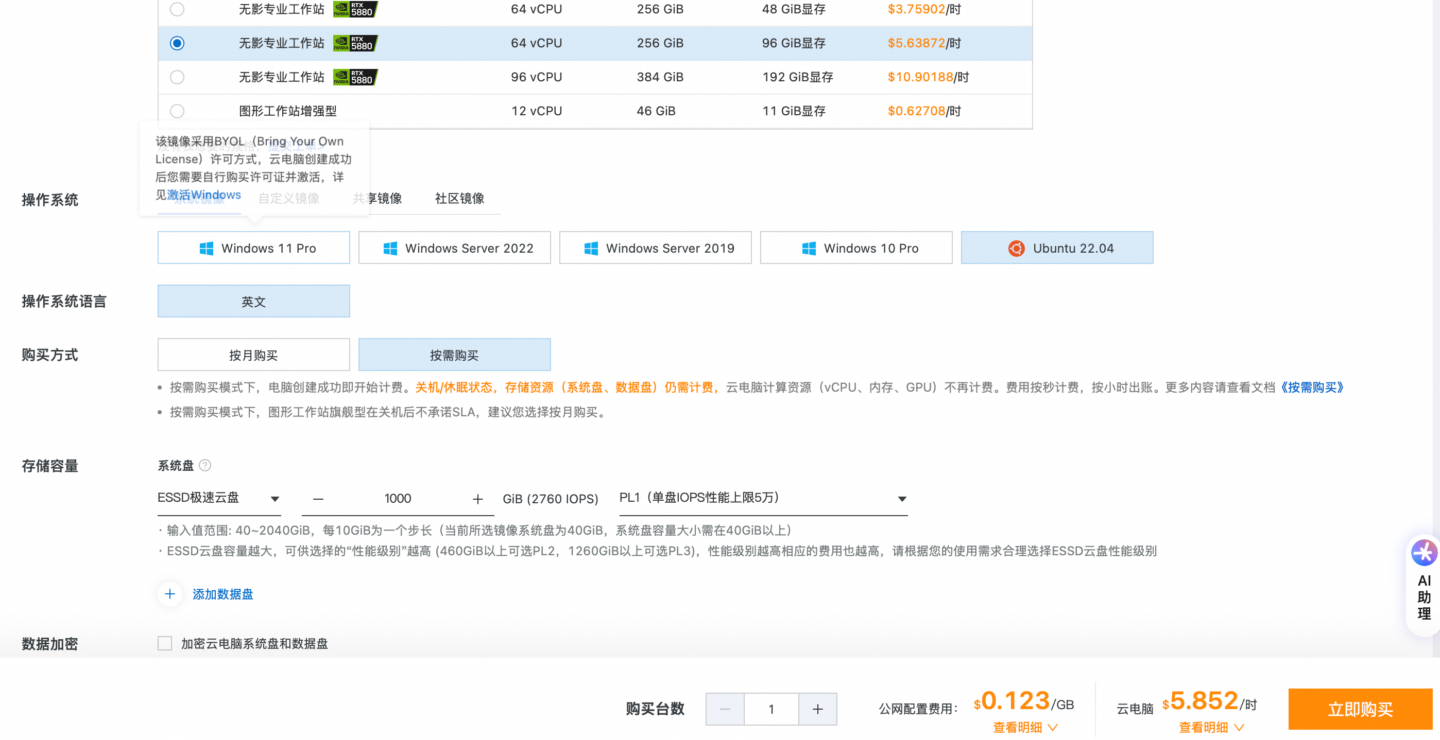The height and width of the screenshot is (740, 1440).
Task: Click the plus icon beside 添加数据盘
Action: click(170, 594)
